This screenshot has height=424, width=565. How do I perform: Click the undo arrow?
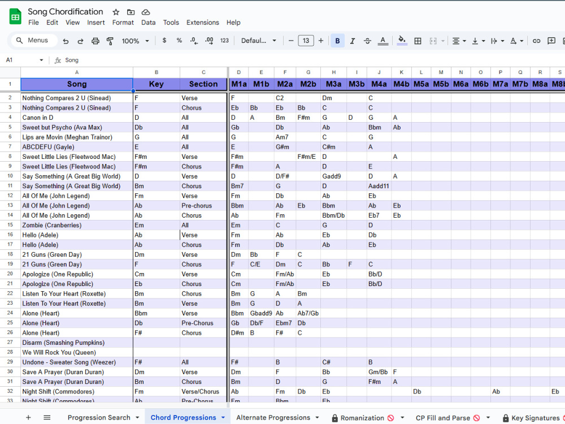(66, 41)
